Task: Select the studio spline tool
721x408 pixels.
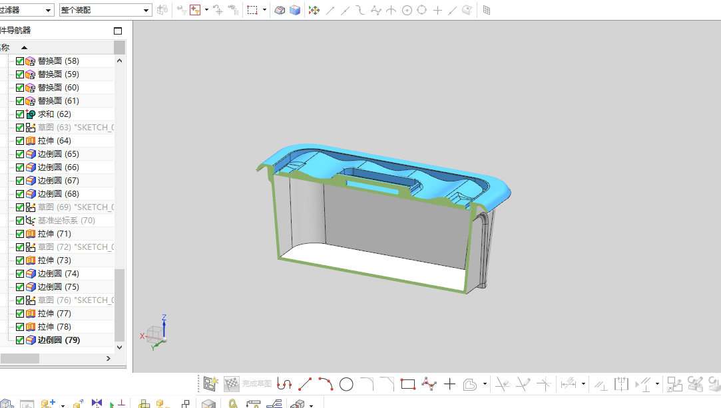Action: click(429, 384)
